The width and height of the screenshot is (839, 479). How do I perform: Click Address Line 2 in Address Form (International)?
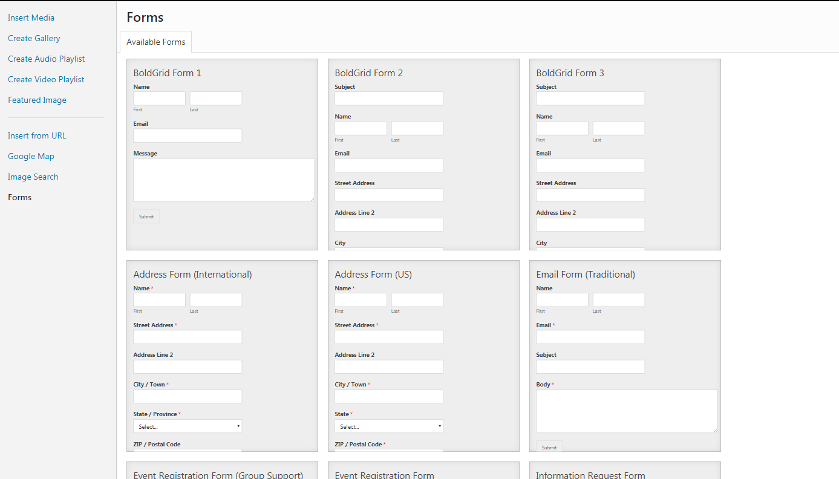188,367
